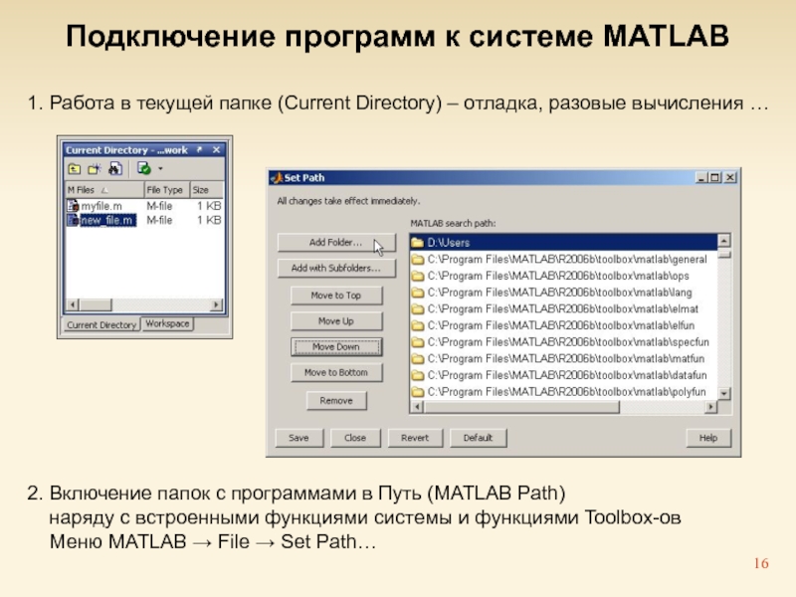The image size is (796, 597).
Task: Click the Move to Bottom button
Action: click(x=336, y=372)
